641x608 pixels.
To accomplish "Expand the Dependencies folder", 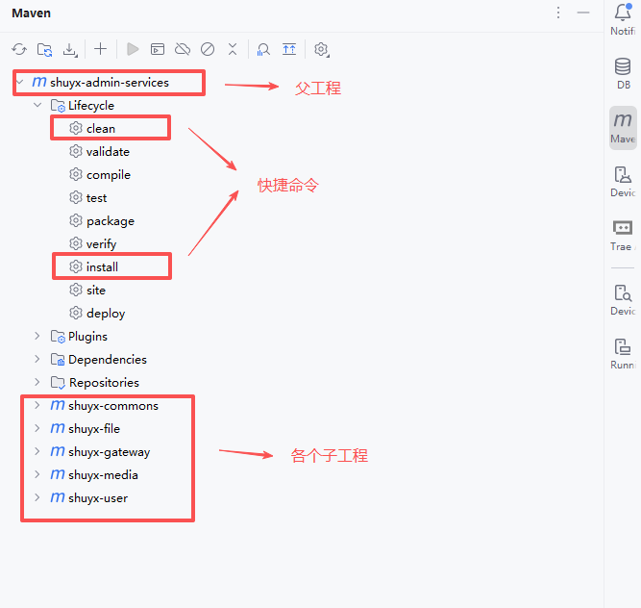I will point(37,359).
